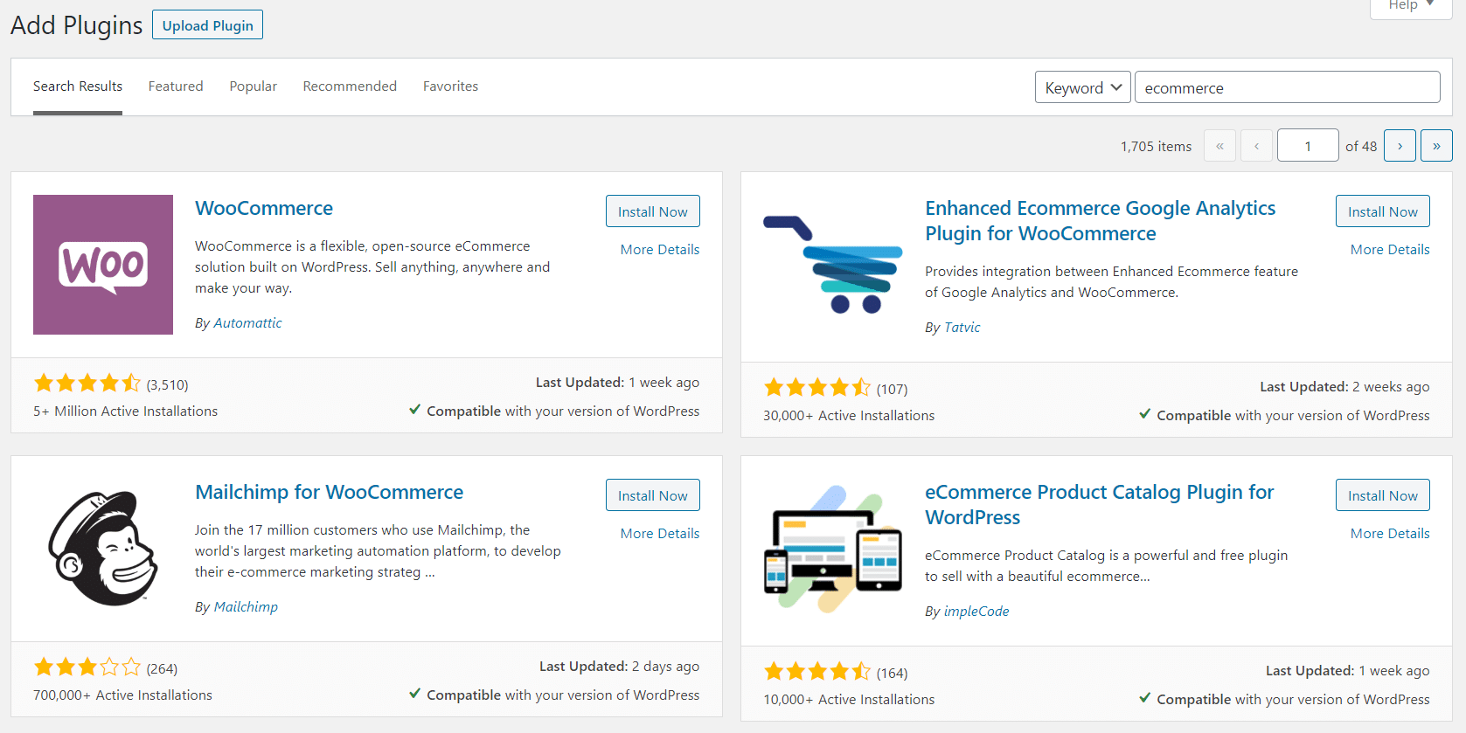The image size is (1466, 733).
Task: Open More Details for Mailchimp for WooCommerce
Action: point(660,534)
